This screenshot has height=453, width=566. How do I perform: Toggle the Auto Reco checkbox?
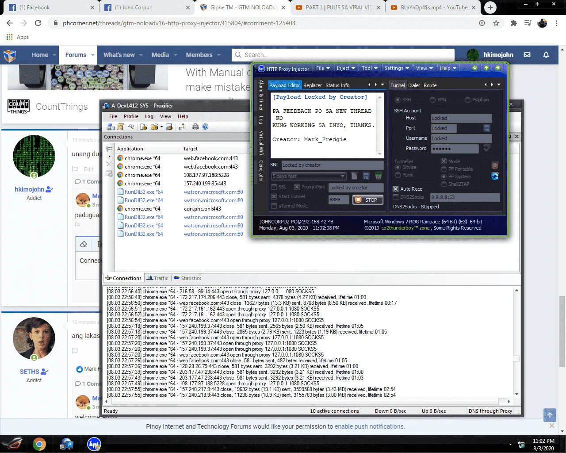(396, 189)
